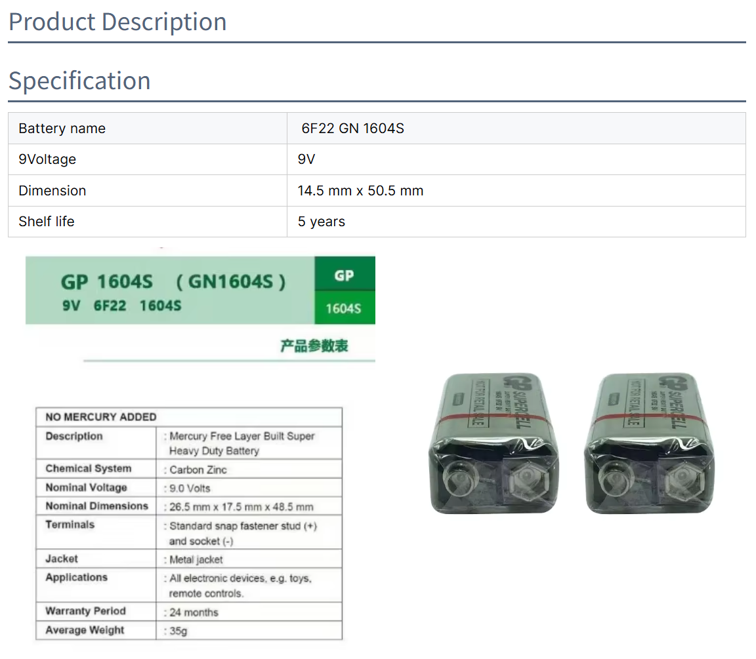Click the Shelf life row label
Image resolution: width=756 pixels, height=659 pixels.
tap(47, 222)
